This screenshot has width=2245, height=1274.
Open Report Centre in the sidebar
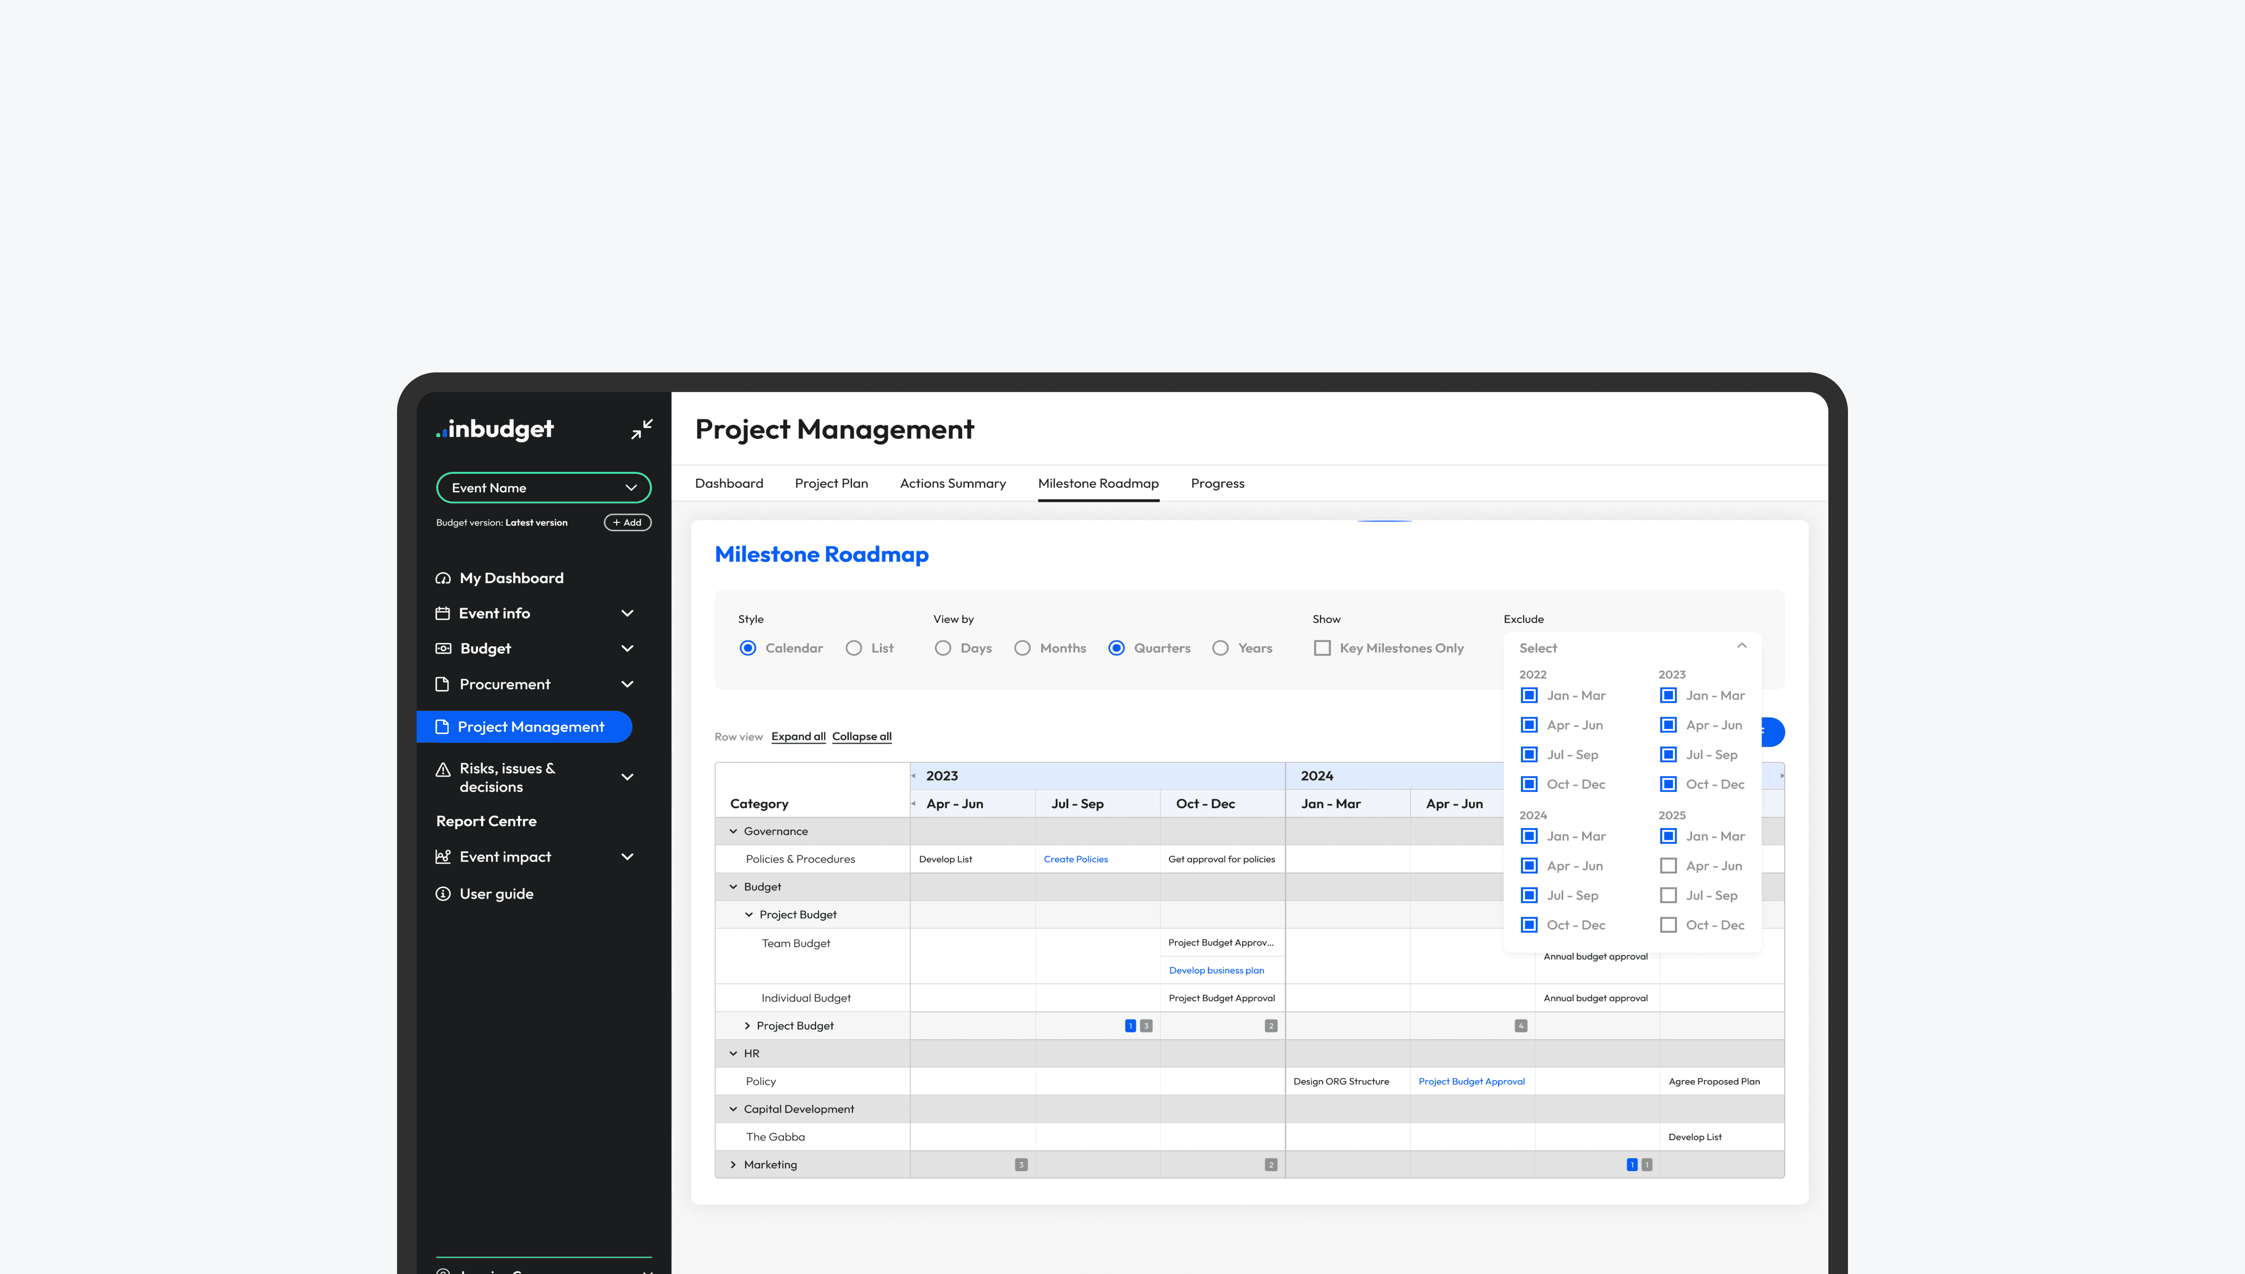(x=487, y=822)
